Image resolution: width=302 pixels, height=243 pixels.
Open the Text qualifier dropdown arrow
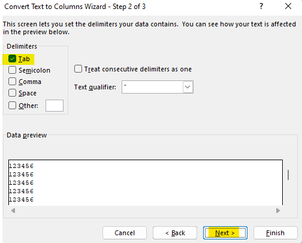pyautogui.click(x=188, y=87)
